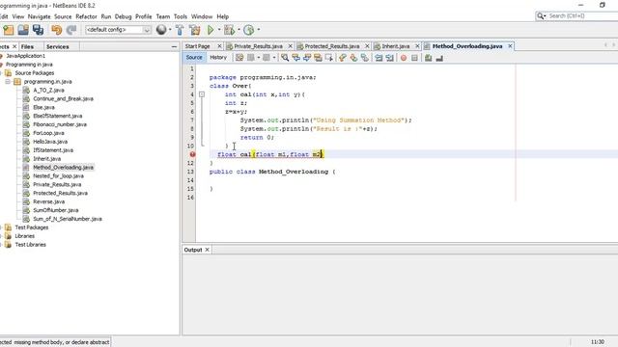This screenshot has height=347, width=618.
Task: Click the search magnifier icon top right
Action: [x=541, y=15]
